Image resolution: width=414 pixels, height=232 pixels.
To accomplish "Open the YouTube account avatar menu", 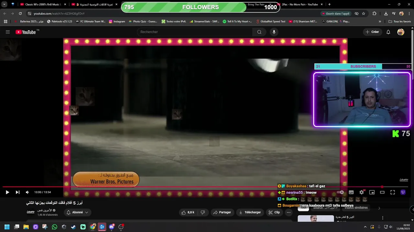I will tap(401, 32).
